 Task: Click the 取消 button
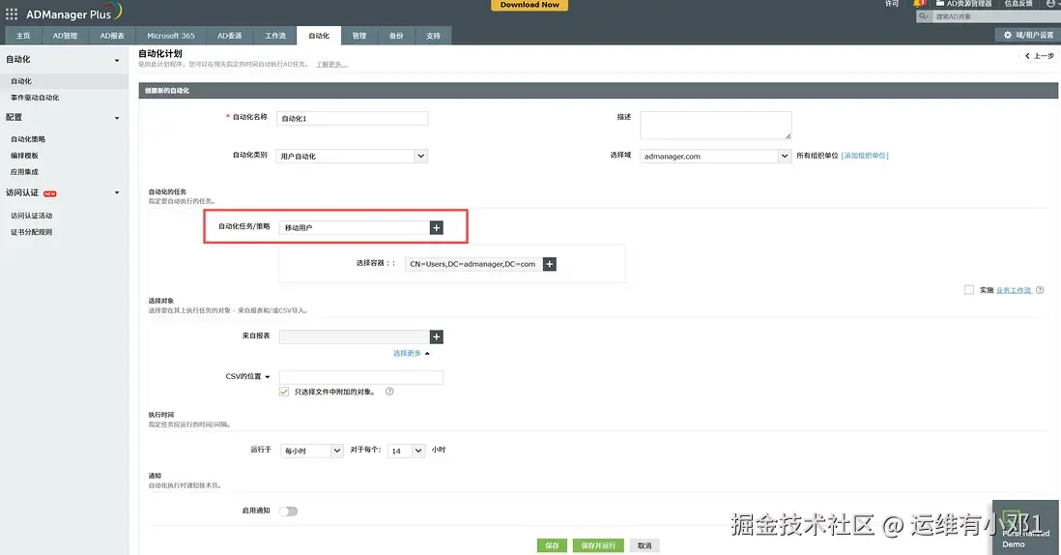pyautogui.click(x=645, y=545)
